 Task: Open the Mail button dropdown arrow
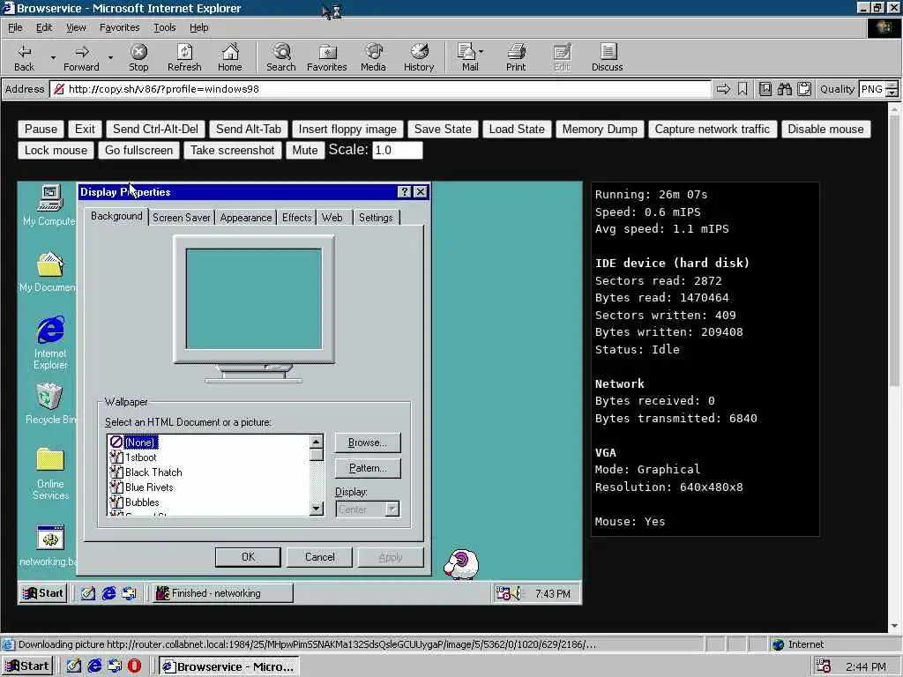(x=481, y=52)
